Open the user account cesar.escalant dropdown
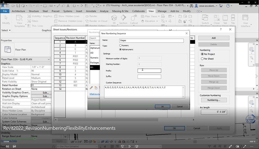The image size is (259, 149). (206, 6)
